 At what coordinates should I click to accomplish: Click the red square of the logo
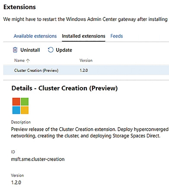(16, 102)
